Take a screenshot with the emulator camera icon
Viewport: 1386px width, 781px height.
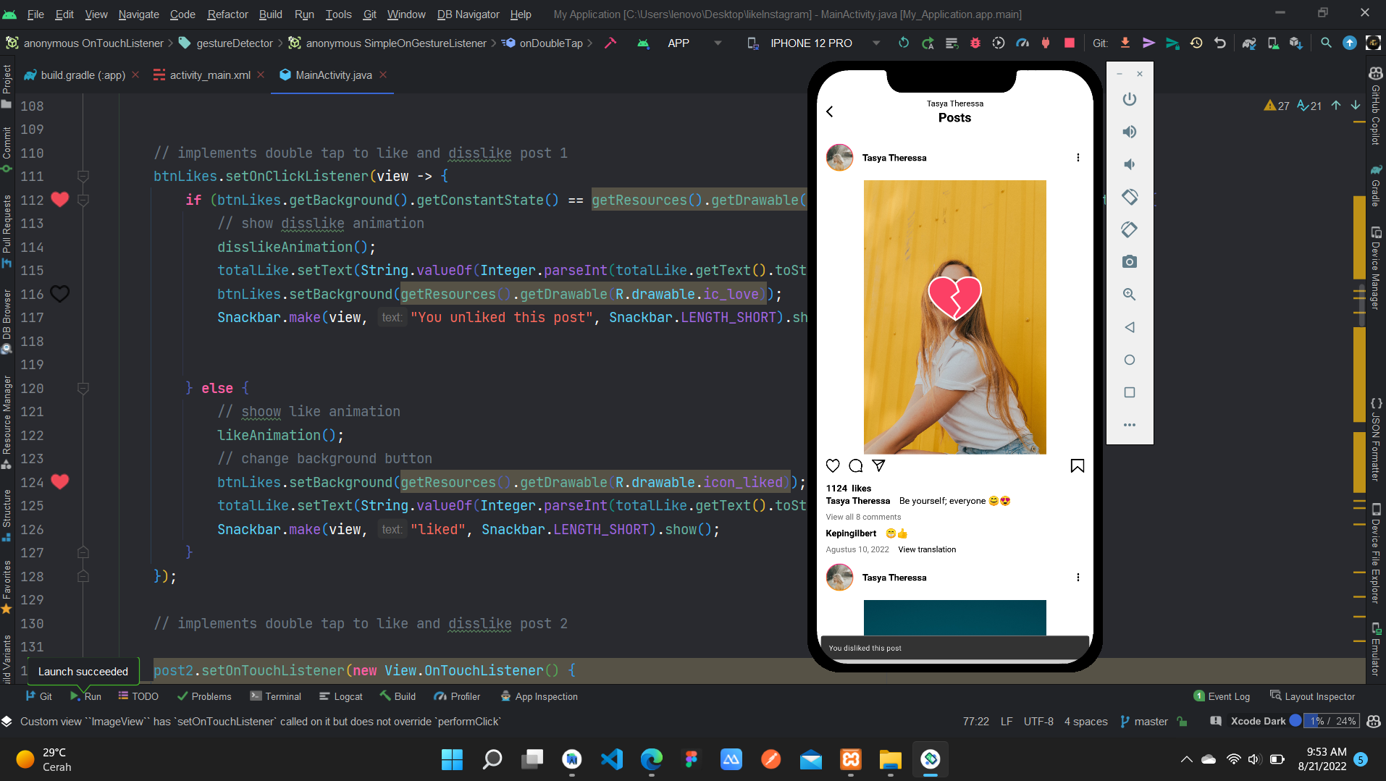point(1129,261)
